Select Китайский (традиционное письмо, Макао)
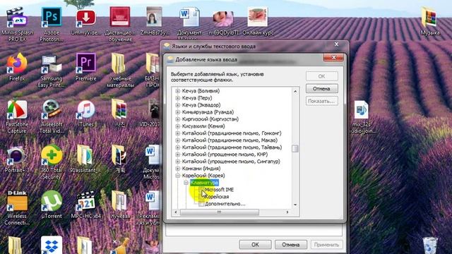This screenshot has width=452, height=254. coord(230,140)
